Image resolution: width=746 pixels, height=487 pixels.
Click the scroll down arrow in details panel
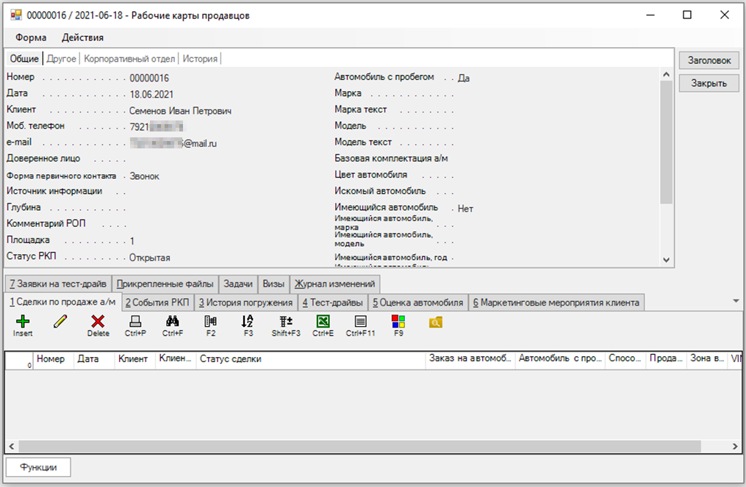pyautogui.click(x=666, y=260)
